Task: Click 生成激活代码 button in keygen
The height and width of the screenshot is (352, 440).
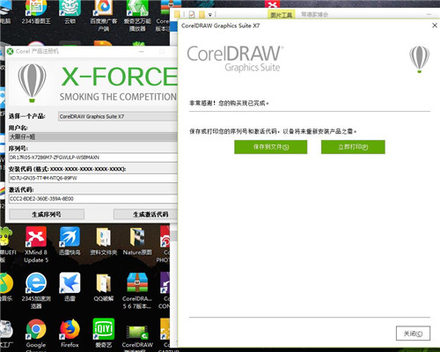Action: [x=146, y=214]
